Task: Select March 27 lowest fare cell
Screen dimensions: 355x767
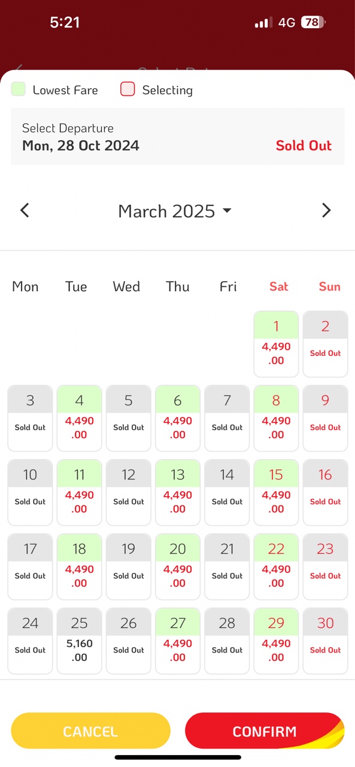Action: coord(178,641)
